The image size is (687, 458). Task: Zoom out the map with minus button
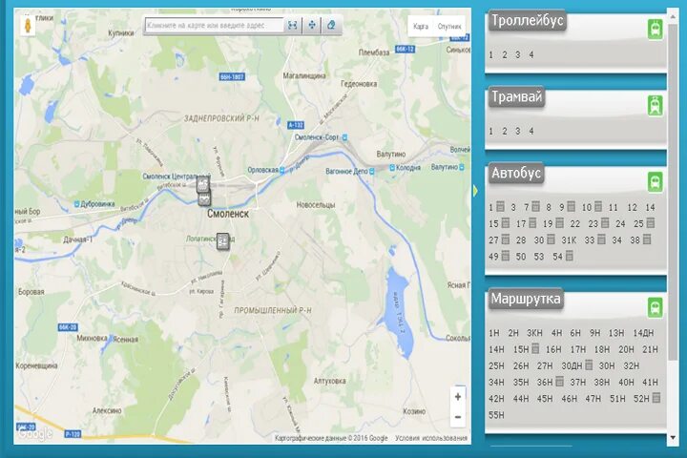tap(458, 417)
